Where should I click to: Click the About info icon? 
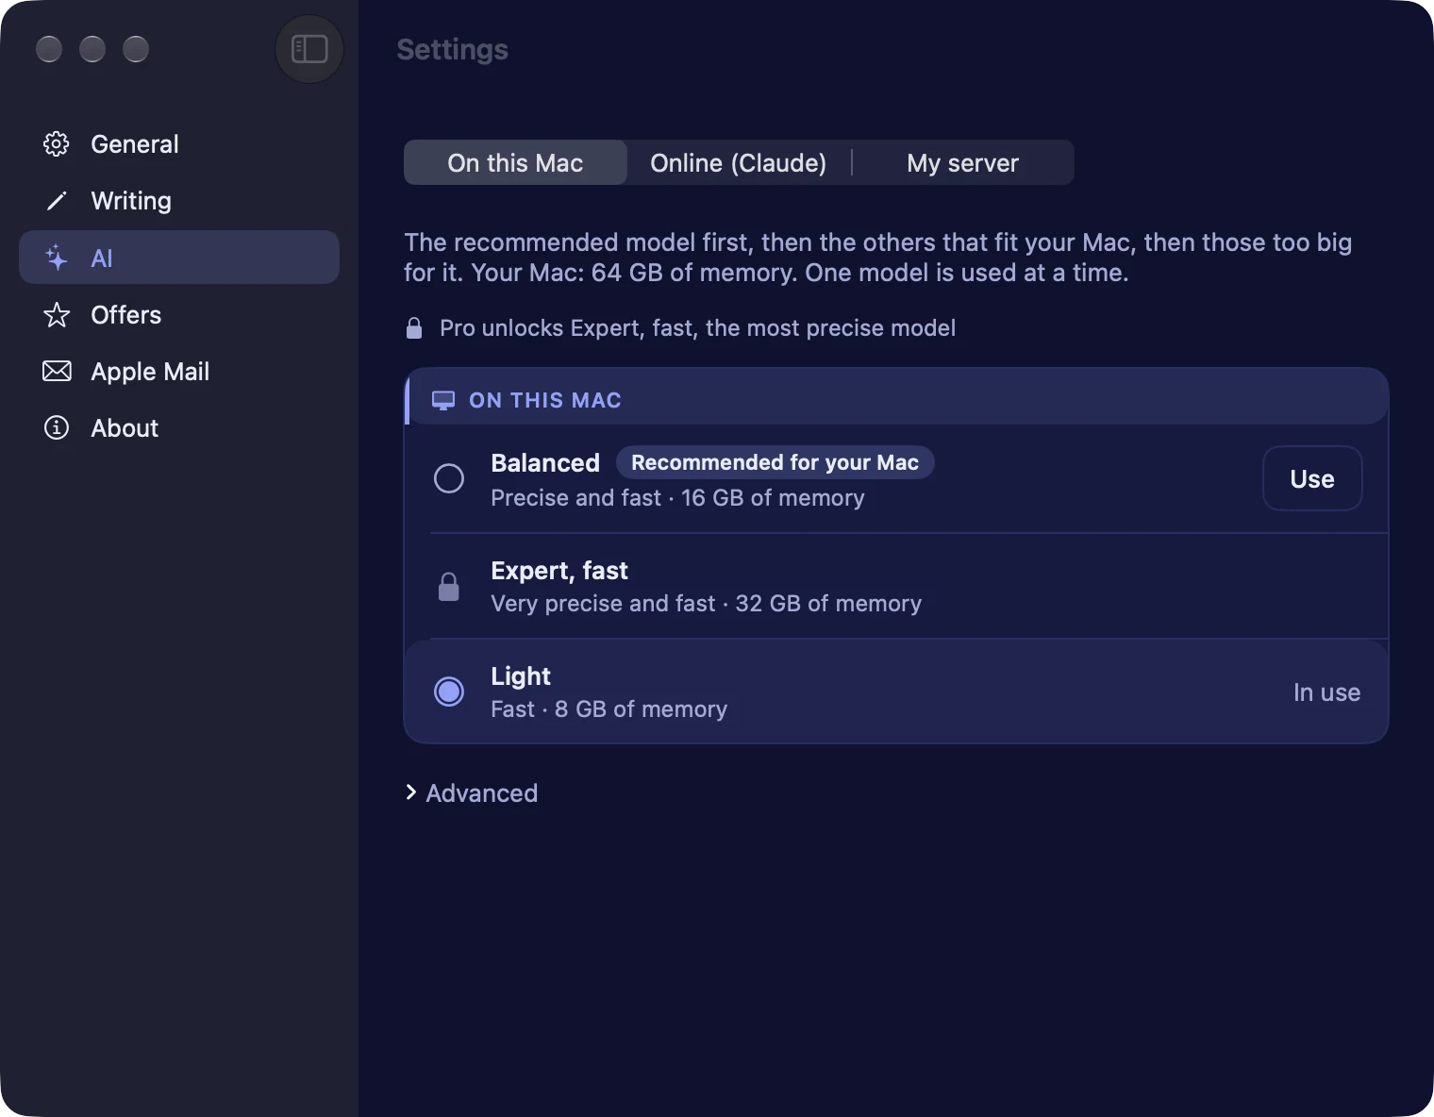coord(57,427)
